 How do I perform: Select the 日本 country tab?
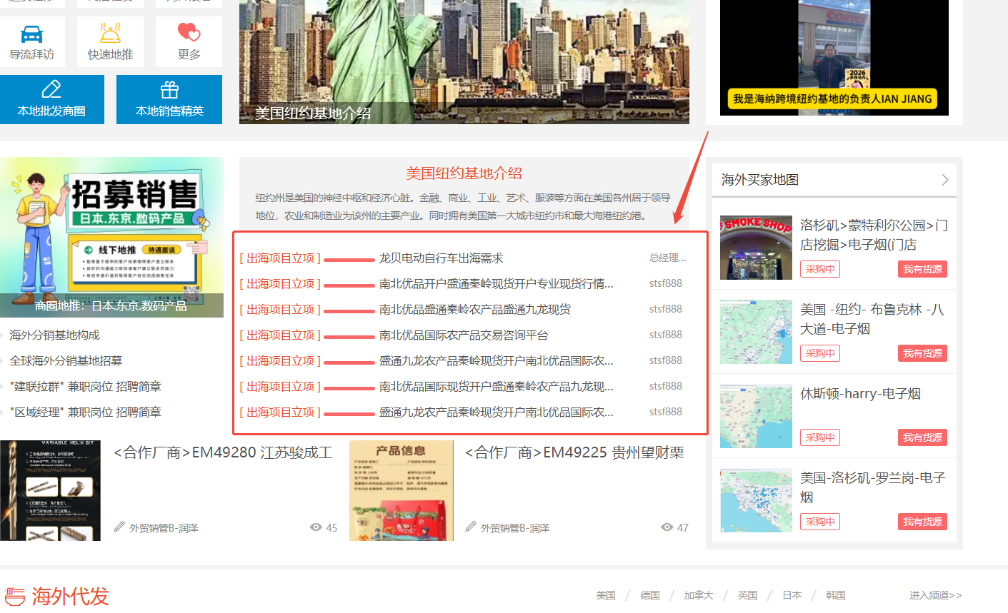[x=792, y=595]
